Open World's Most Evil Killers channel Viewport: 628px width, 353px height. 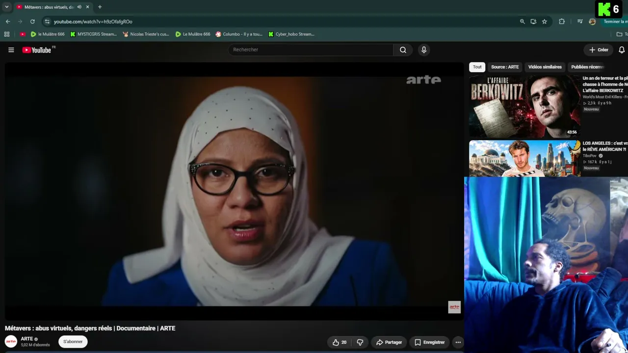tap(605, 97)
